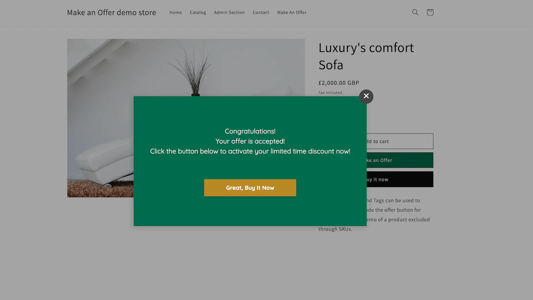Click the black Buy it now button

tap(400, 179)
